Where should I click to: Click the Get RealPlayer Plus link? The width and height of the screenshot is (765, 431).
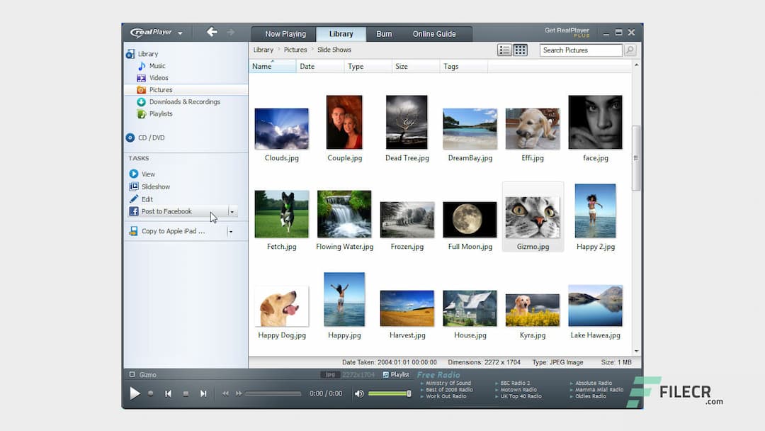pos(566,31)
